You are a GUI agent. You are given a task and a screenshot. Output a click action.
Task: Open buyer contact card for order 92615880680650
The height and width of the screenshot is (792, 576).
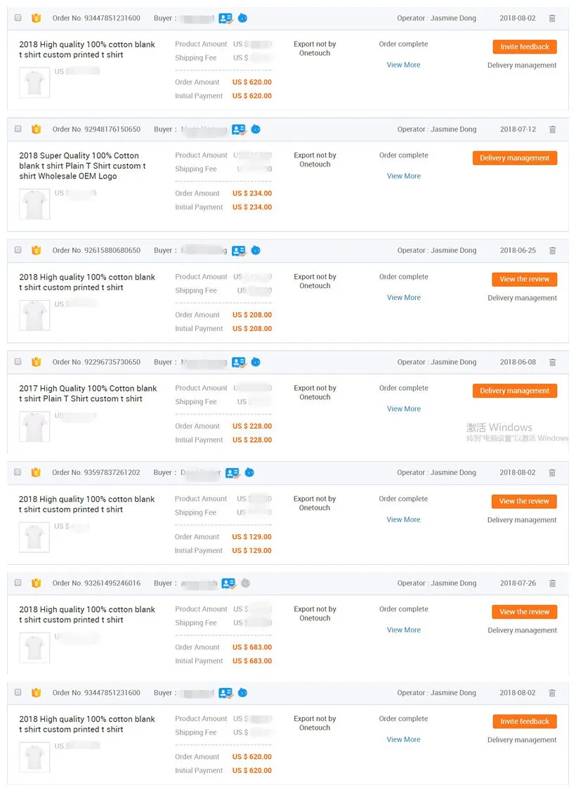(x=239, y=250)
